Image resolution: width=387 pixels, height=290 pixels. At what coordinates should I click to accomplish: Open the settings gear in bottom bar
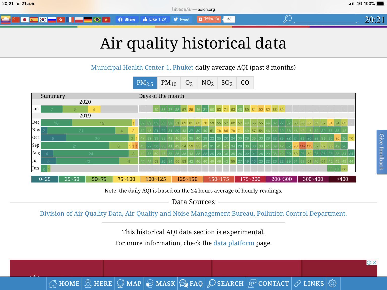tap(332, 283)
